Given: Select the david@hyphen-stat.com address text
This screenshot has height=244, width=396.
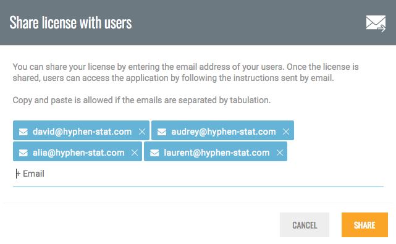Looking at the screenshot, I should [x=82, y=132].
